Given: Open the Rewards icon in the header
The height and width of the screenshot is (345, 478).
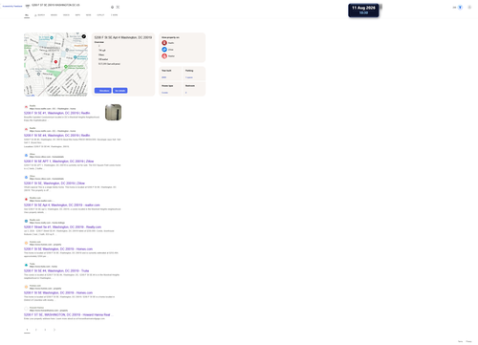Looking at the screenshot, I should click(460, 8).
